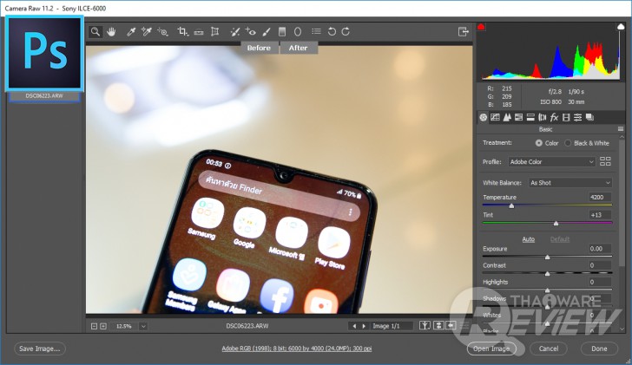Swap before and after settings
This screenshot has width=632, height=365.
coord(438,326)
